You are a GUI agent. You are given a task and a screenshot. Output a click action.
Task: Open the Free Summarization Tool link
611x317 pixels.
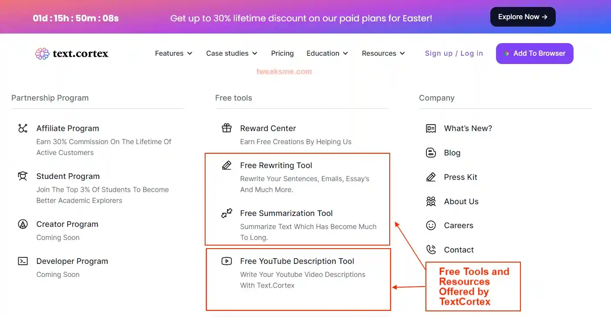[x=286, y=213]
